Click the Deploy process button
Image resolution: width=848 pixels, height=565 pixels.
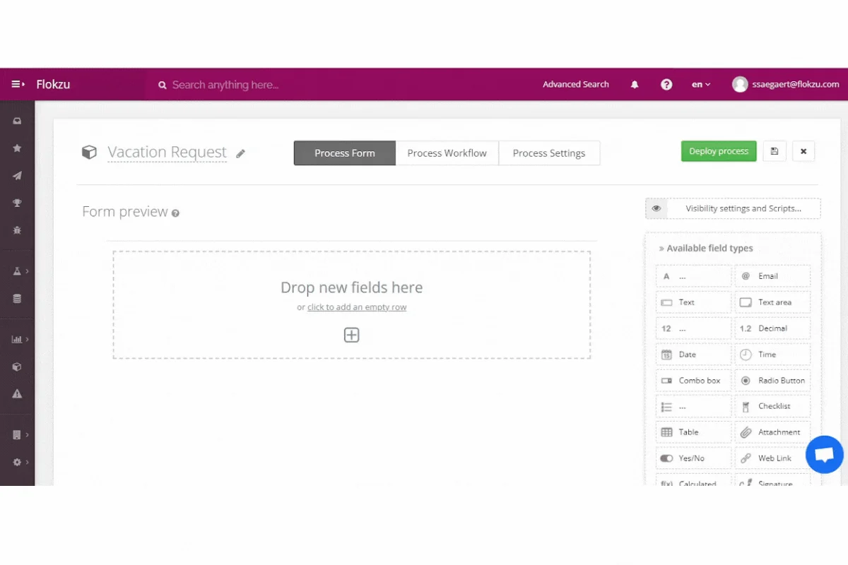tap(719, 151)
